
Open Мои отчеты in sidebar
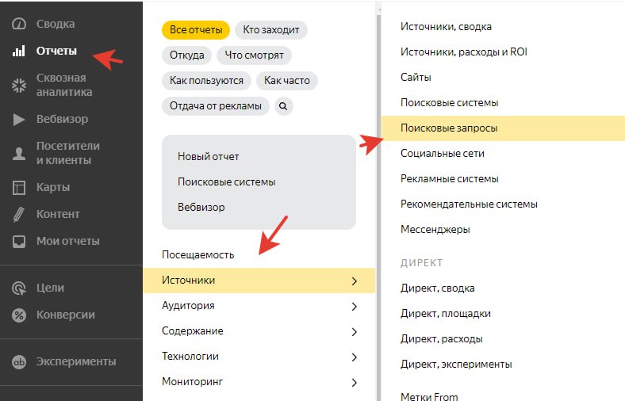pyautogui.click(x=67, y=242)
